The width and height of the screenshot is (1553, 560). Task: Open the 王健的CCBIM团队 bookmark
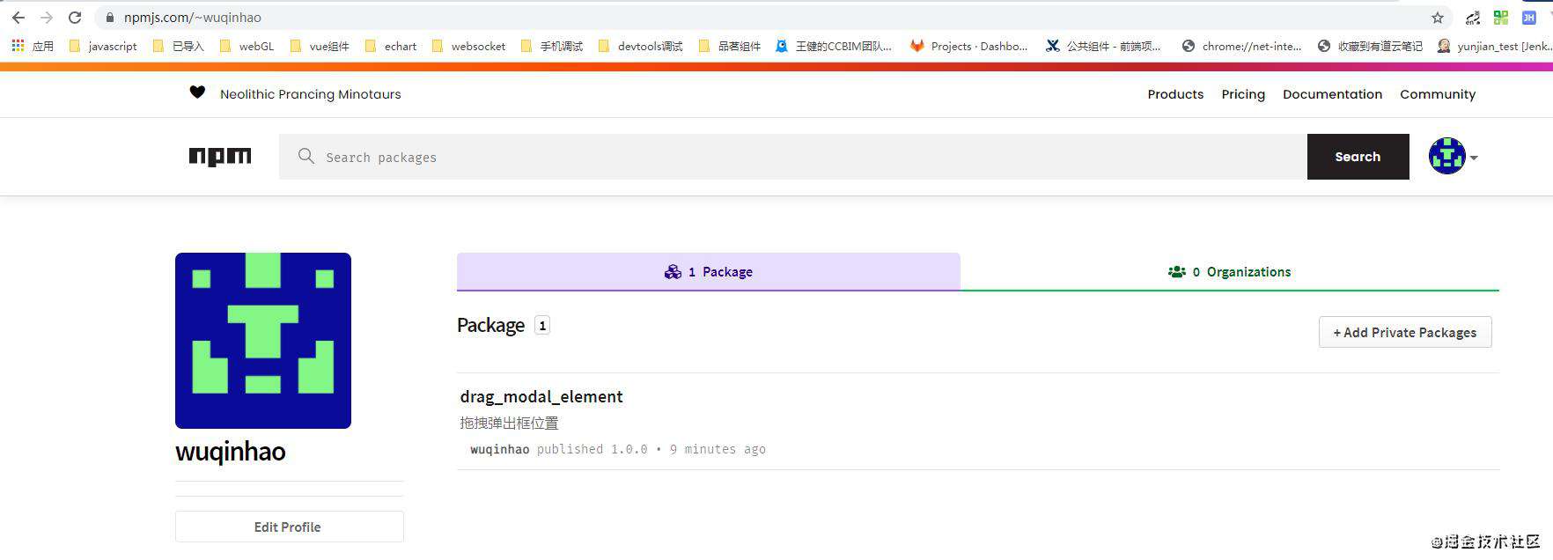[x=834, y=46]
